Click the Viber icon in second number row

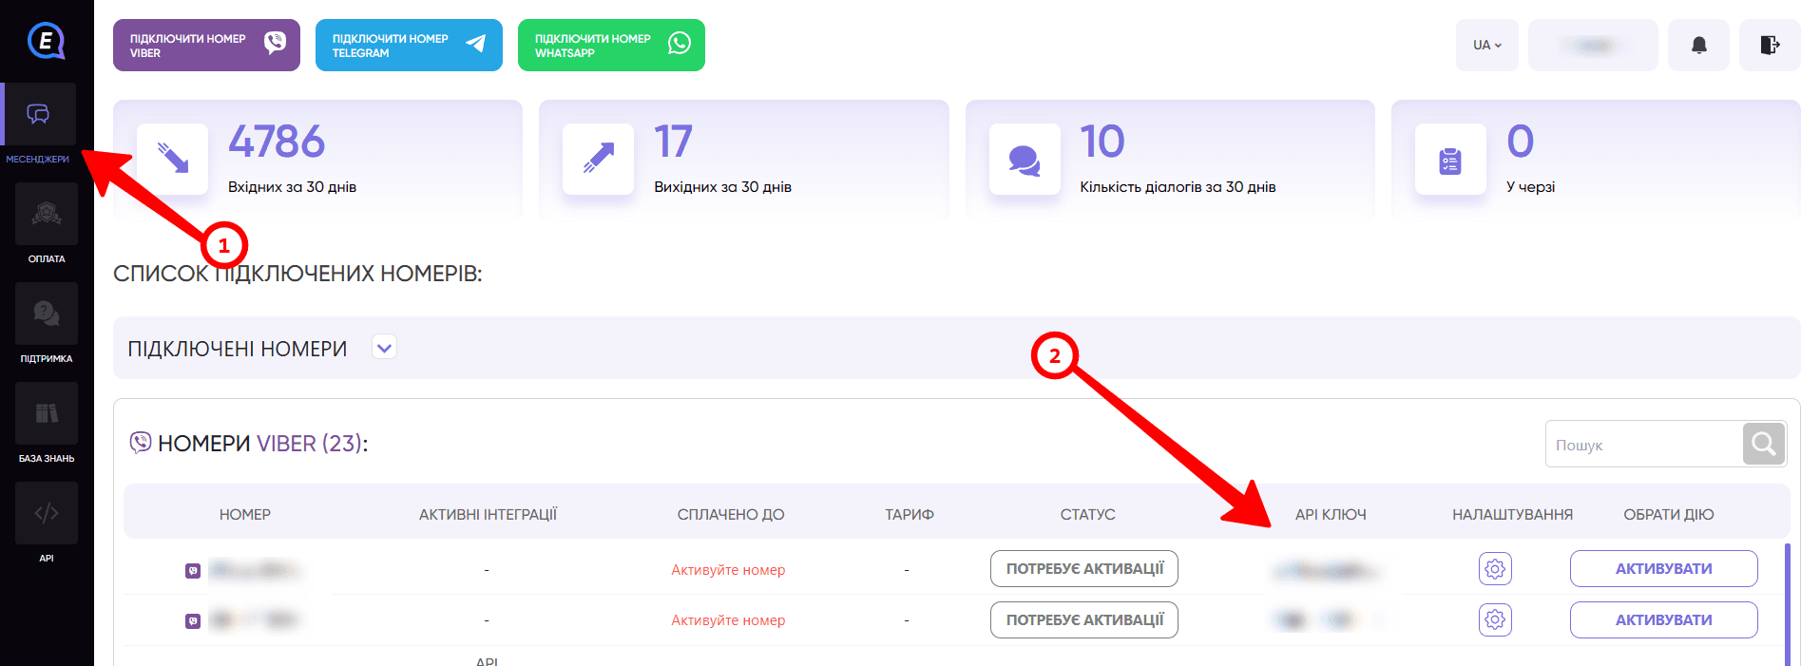(x=193, y=621)
